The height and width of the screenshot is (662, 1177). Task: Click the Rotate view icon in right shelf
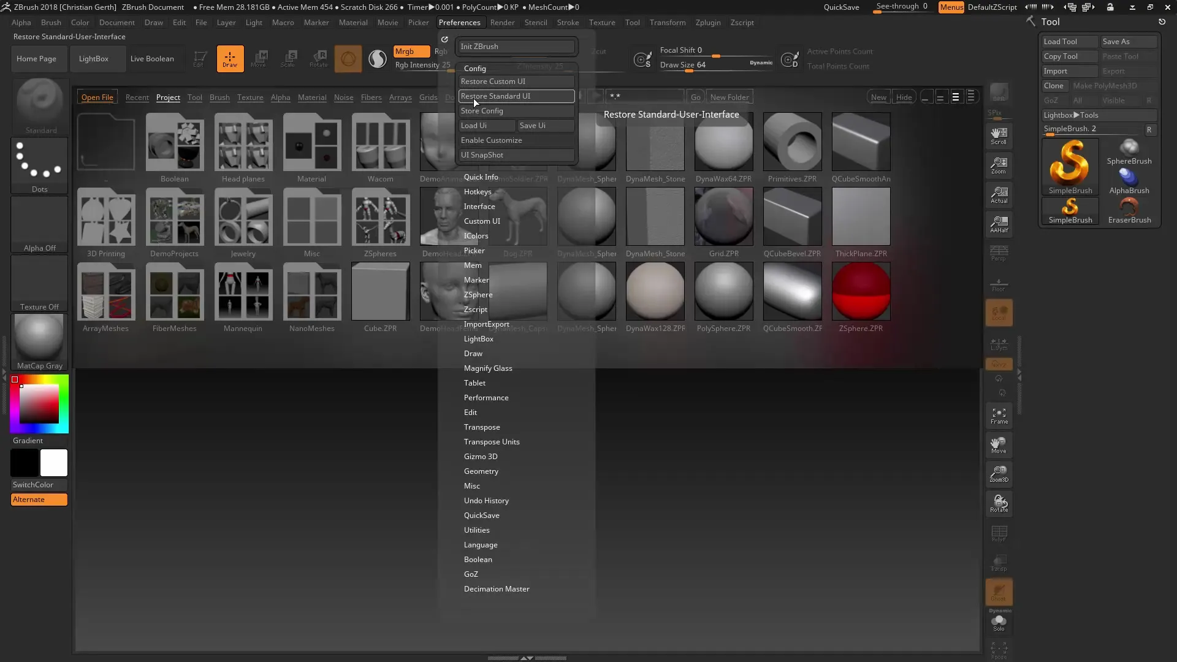[x=999, y=504]
